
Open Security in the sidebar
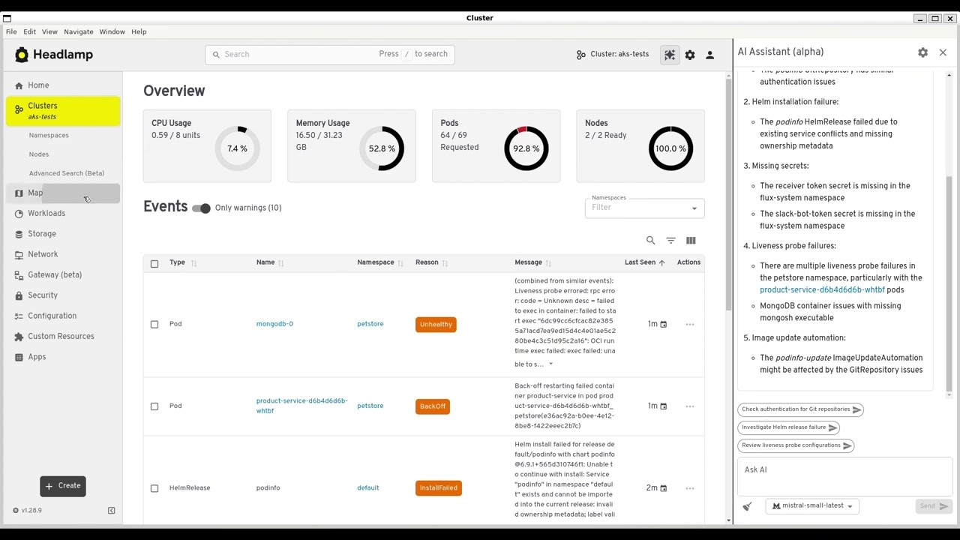click(x=63, y=295)
